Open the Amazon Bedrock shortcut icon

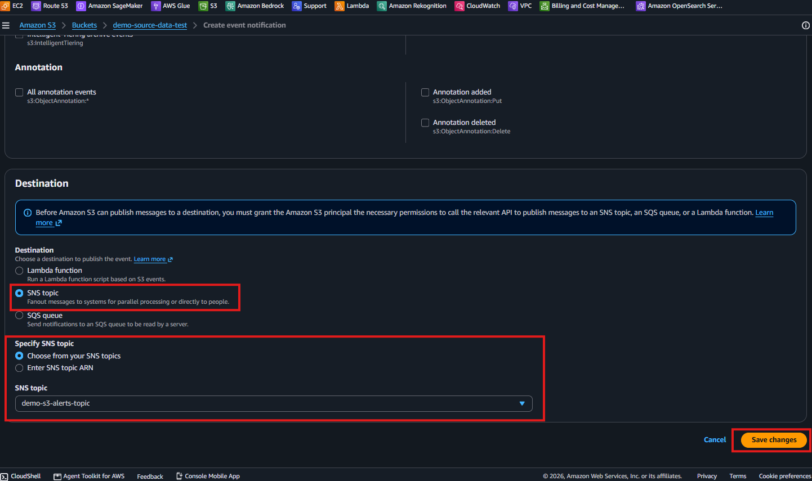click(230, 6)
